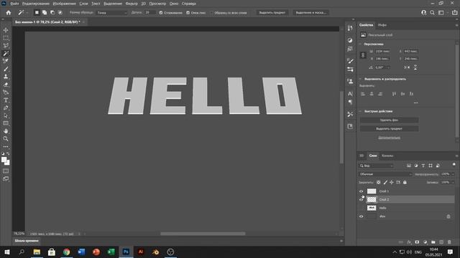Delete layer with trash icon

click(x=449, y=242)
